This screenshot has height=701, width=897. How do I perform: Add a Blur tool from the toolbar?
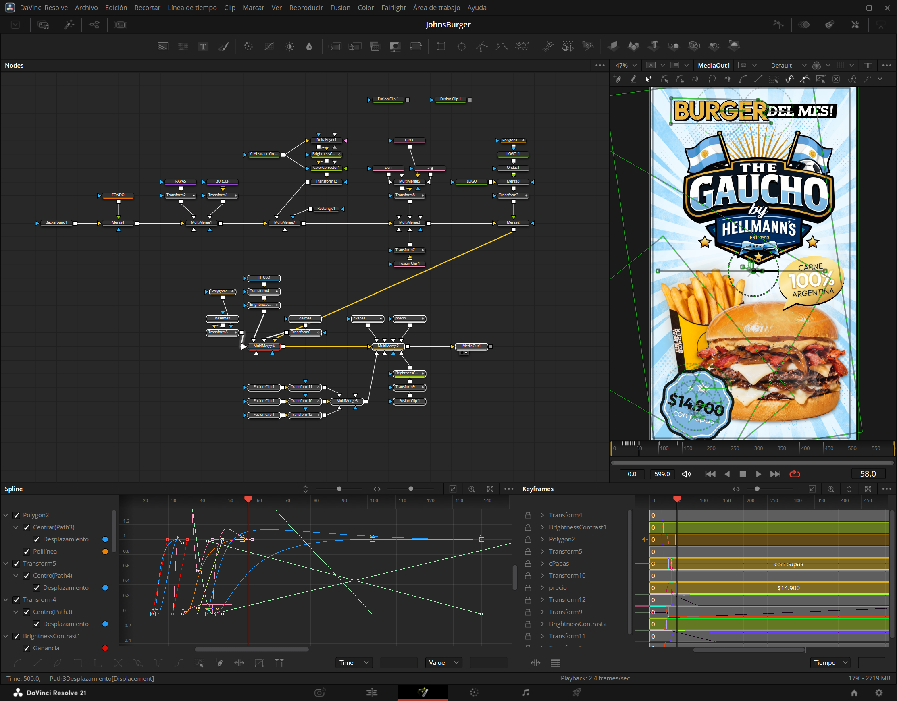click(309, 46)
